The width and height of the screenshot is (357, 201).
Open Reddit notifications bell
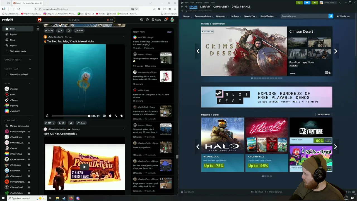coord(165,20)
